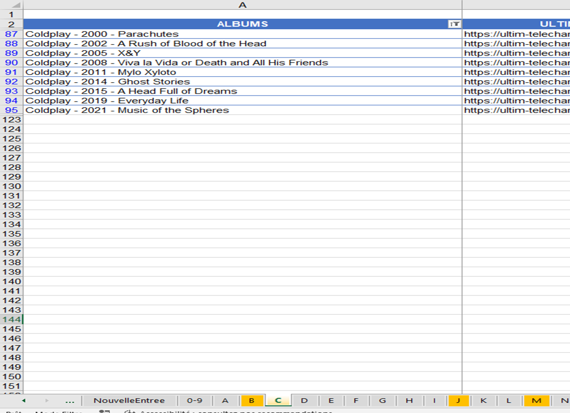Image resolution: width=570 pixels, height=413 pixels.
Task: Open the ALBUMS column filter dropdown
Action: point(454,24)
